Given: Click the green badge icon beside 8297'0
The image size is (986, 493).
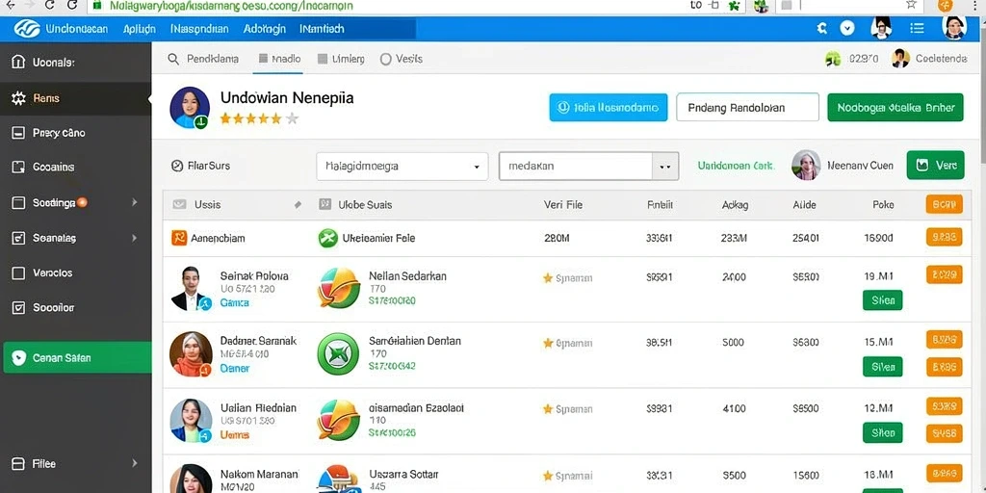Looking at the screenshot, I should (x=833, y=59).
